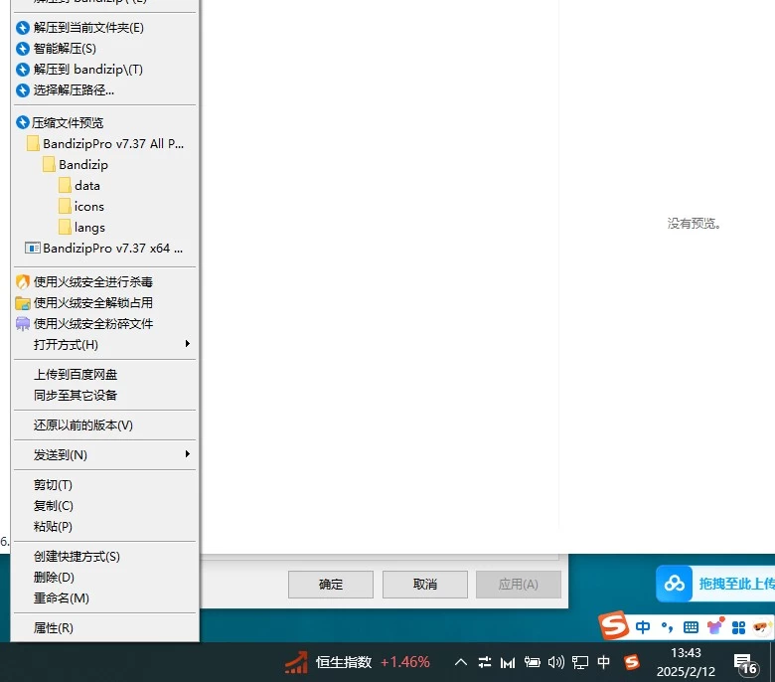Open the notification center icon

(x=745, y=664)
